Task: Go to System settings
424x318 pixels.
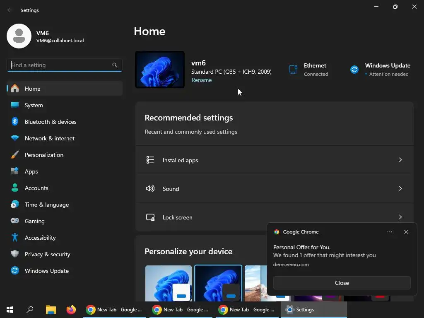Action: (65, 105)
